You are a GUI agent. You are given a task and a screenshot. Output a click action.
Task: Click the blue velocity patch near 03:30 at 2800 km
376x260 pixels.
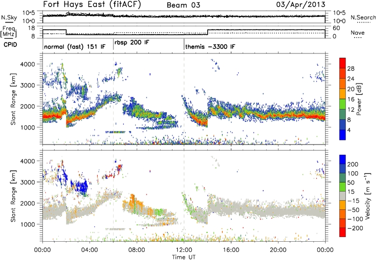pyautogui.click(x=82, y=188)
